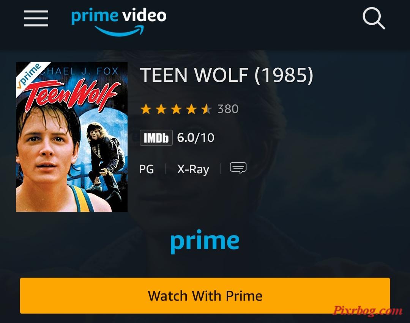Click the Watch With Prime button
The height and width of the screenshot is (323, 410).
205,296
